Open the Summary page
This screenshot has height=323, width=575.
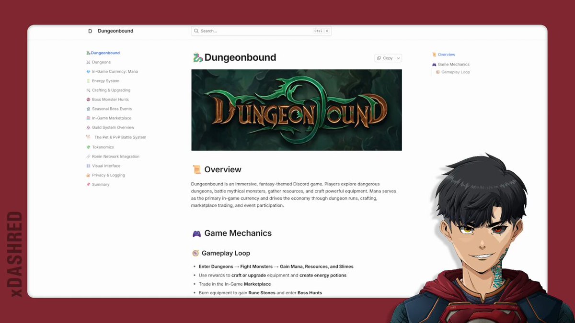click(x=101, y=185)
